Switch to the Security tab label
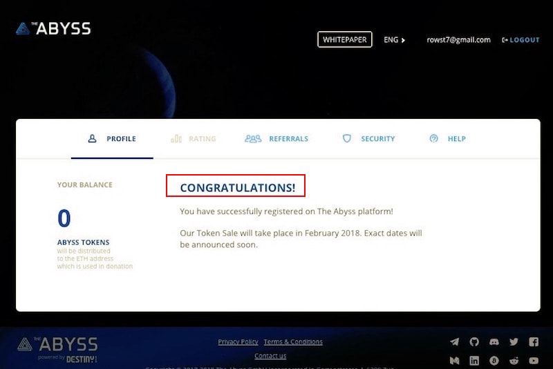The height and width of the screenshot is (369, 553). 377,139
